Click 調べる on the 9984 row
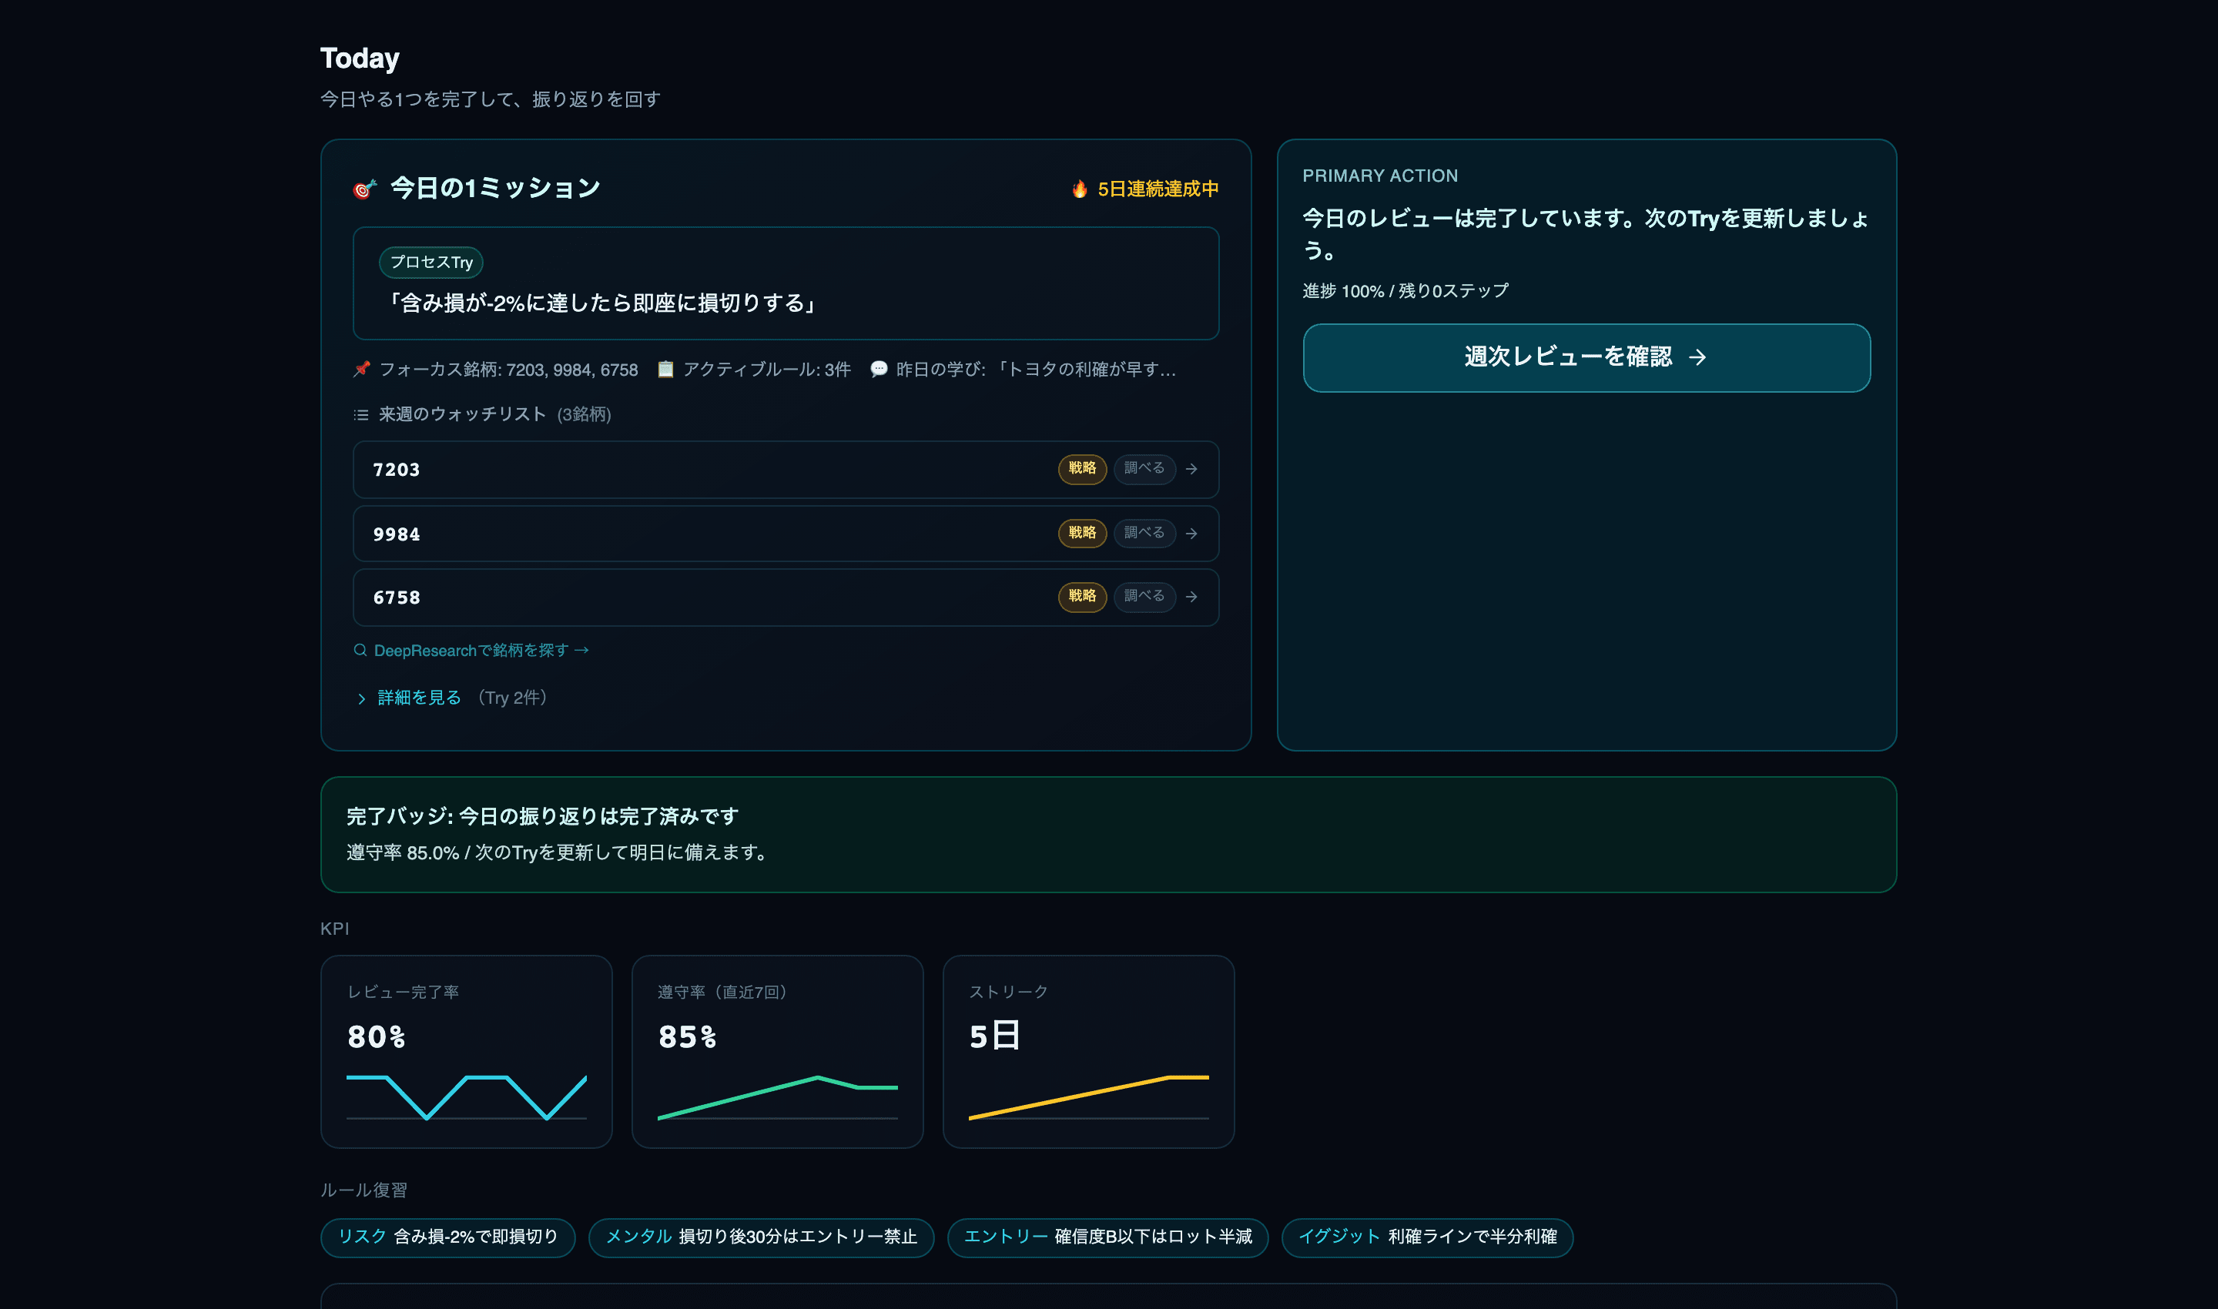Image resolution: width=2218 pixels, height=1309 pixels. [1144, 533]
